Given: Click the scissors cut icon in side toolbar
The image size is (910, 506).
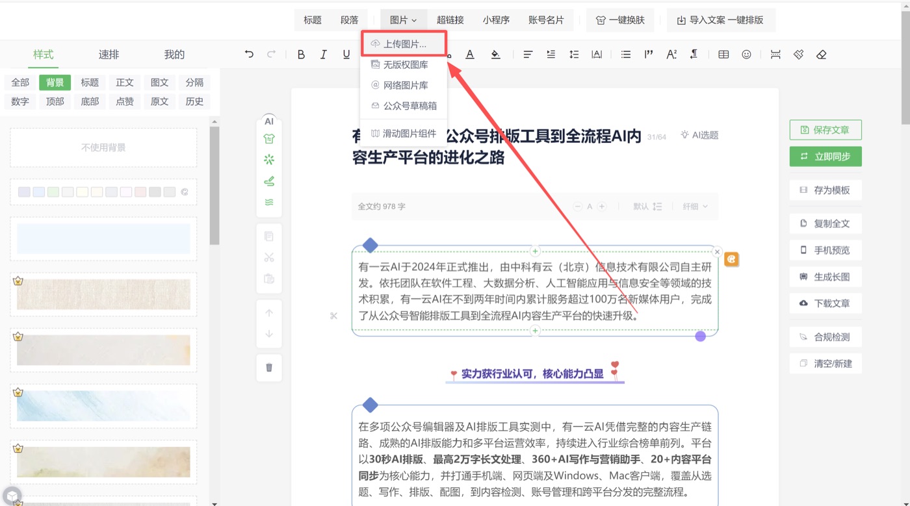Looking at the screenshot, I should (269, 258).
